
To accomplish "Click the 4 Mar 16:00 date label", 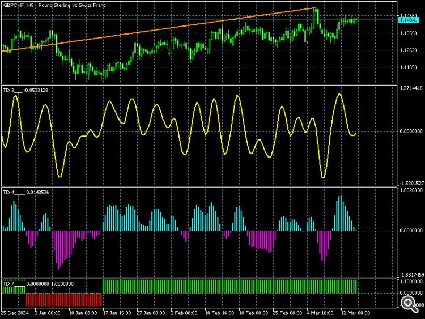I will (x=320, y=313).
